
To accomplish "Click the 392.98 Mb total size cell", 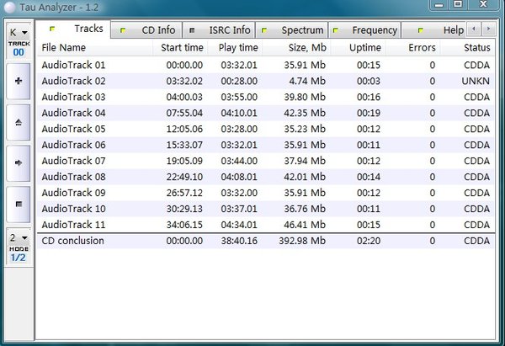I will [302, 241].
